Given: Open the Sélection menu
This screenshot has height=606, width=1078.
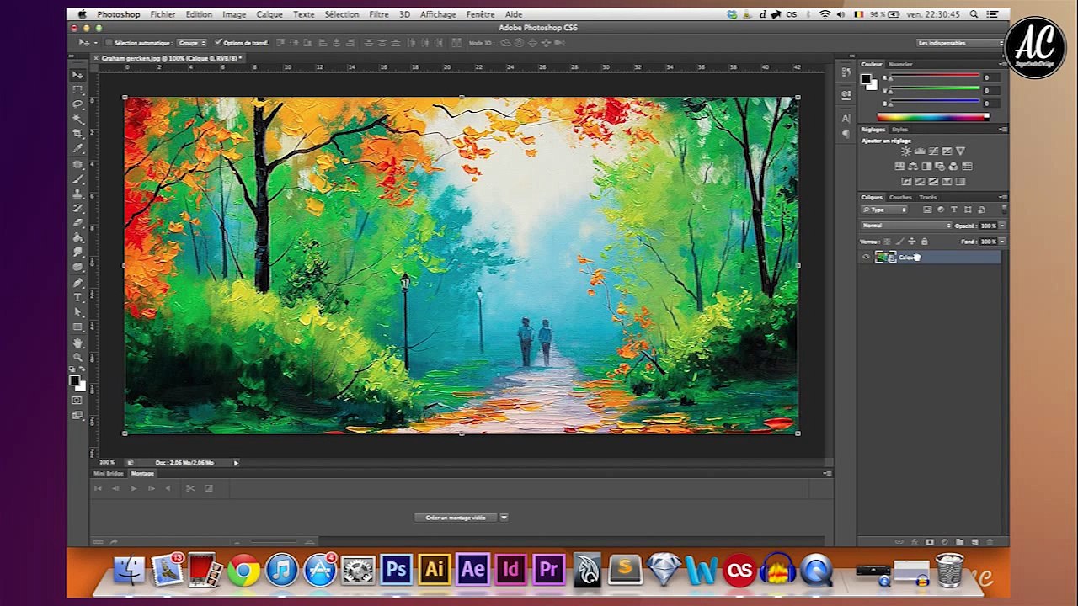Looking at the screenshot, I should click(x=341, y=14).
